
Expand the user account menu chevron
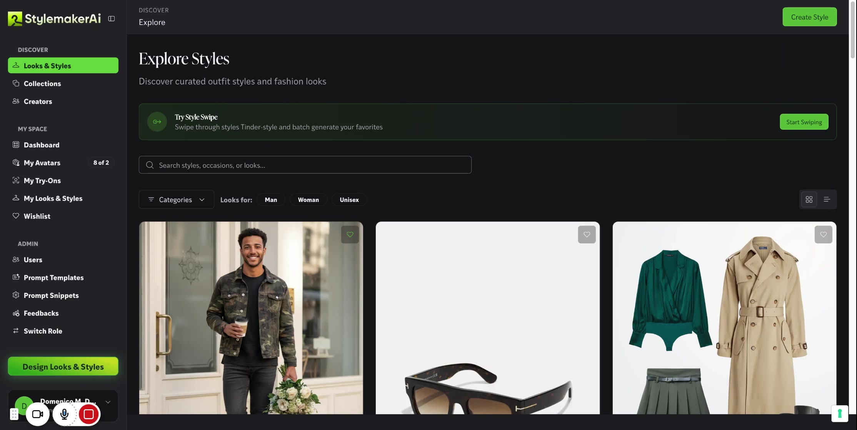point(108,402)
